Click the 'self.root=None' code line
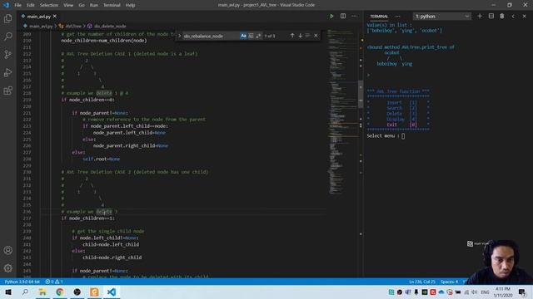The height and width of the screenshot is (299, 533). (x=102, y=159)
